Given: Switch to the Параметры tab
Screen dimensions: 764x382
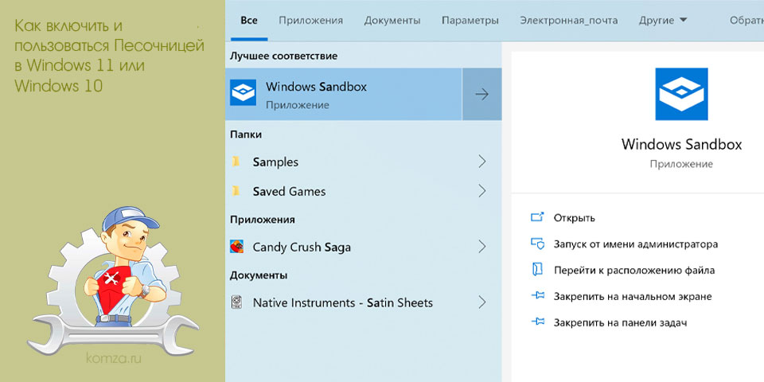Looking at the screenshot, I should click(470, 21).
